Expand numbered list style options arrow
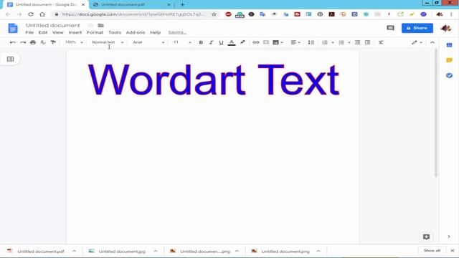This screenshot has width=459, height=258. (x=333, y=42)
